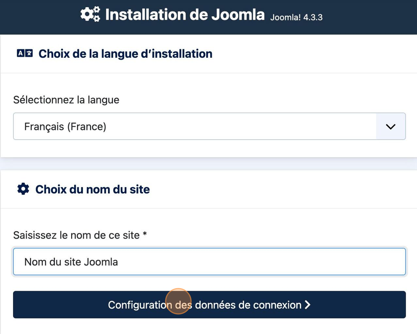
Task: Click the language translation icon
Action: tap(25, 54)
